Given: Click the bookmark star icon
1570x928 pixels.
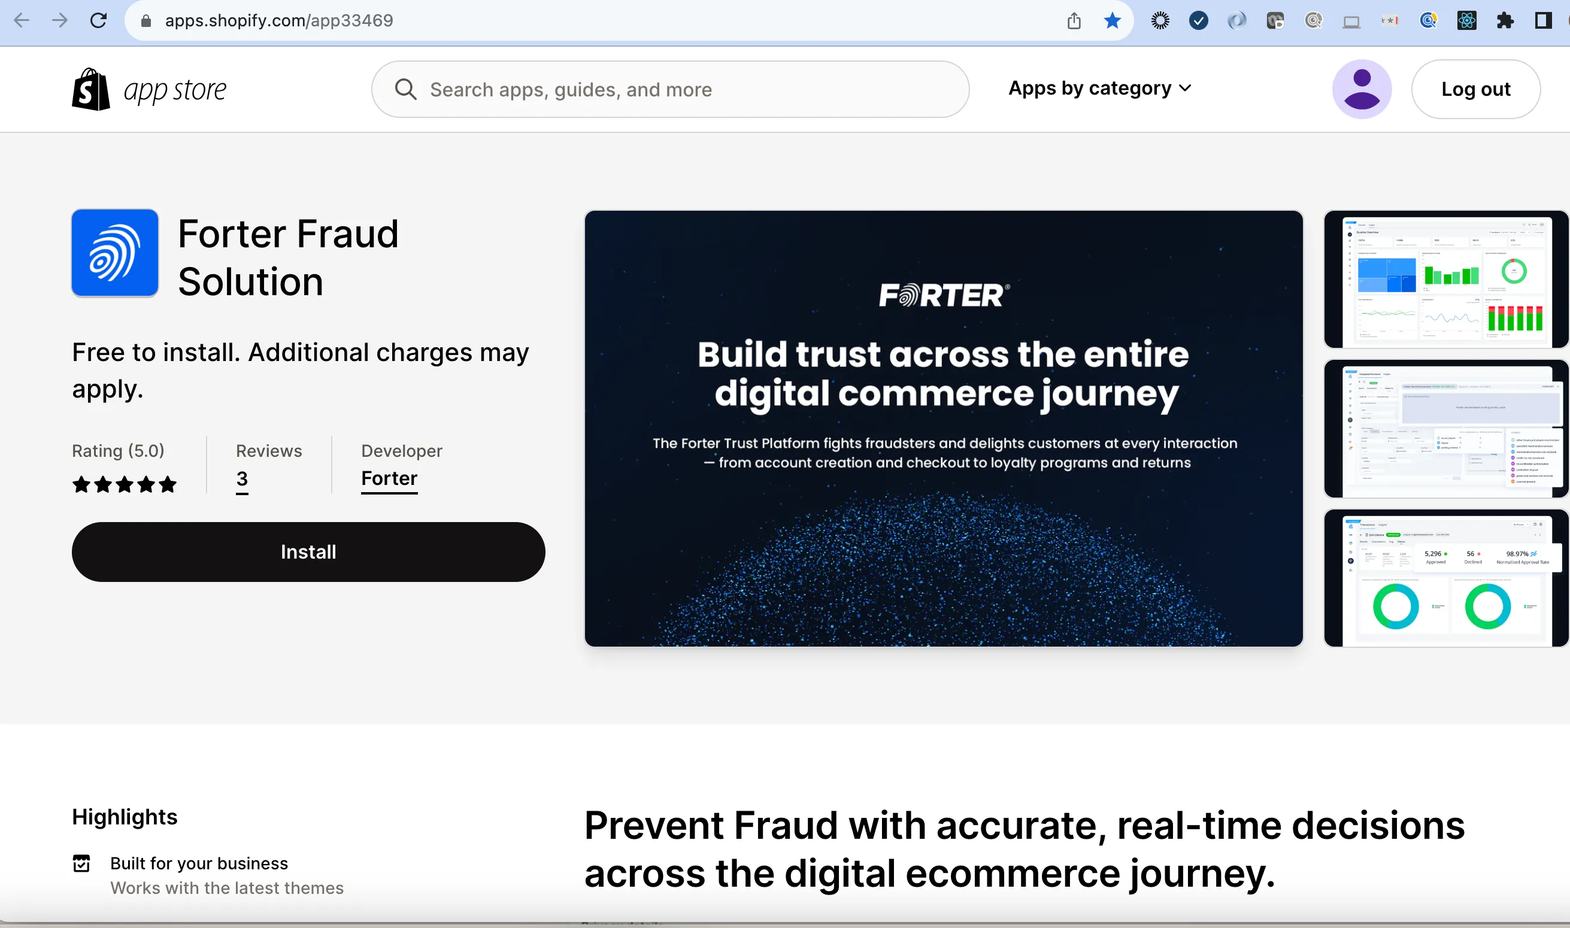Looking at the screenshot, I should click(1112, 20).
